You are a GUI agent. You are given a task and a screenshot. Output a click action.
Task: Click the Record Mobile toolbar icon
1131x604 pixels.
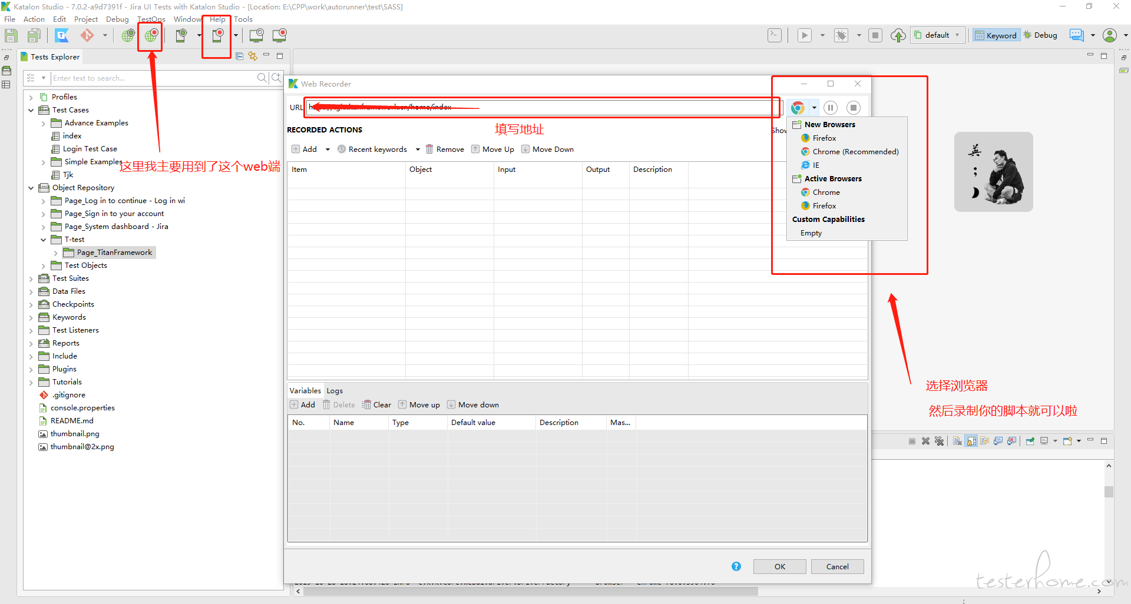click(217, 35)
